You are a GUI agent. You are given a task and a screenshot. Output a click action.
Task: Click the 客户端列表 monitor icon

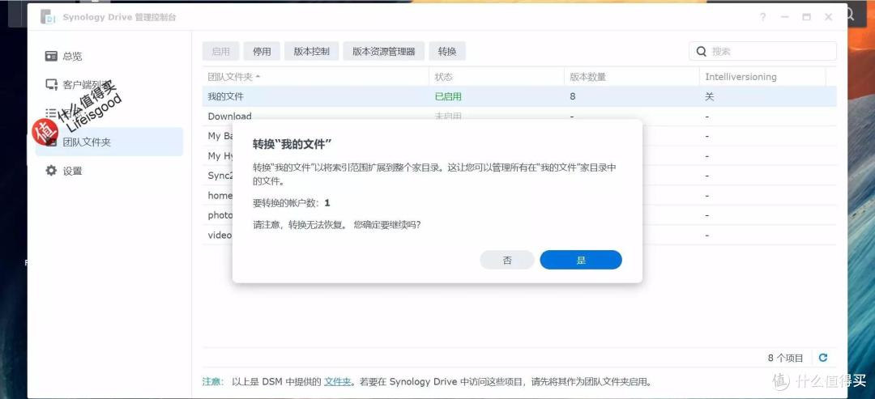pyautogui.click(x=51, y=85)
